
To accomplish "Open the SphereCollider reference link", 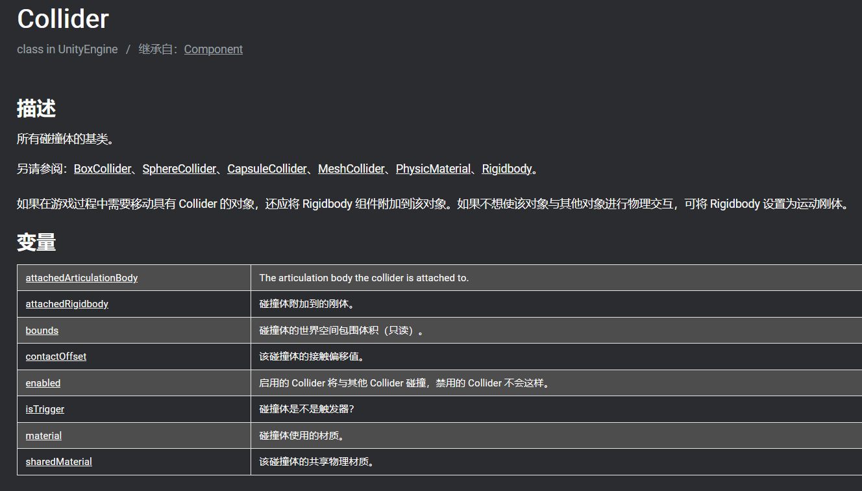I will [179, 169].
